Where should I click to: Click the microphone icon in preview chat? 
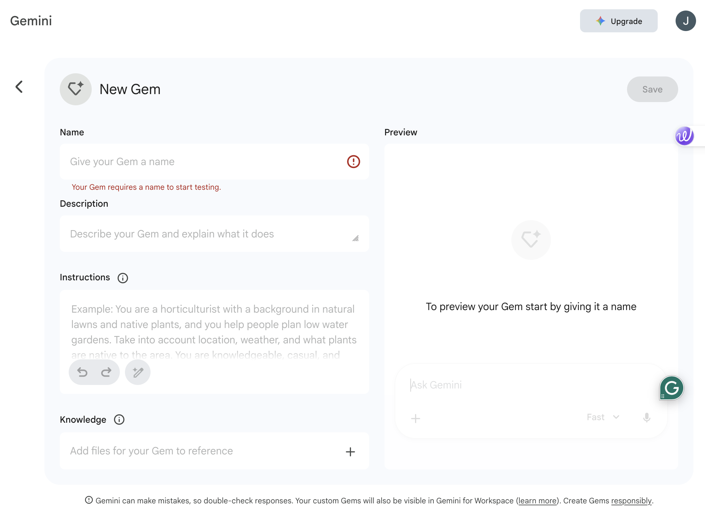click(647, 418)
